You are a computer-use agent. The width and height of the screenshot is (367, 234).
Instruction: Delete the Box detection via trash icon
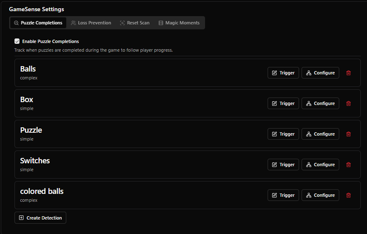pos(348,103)
